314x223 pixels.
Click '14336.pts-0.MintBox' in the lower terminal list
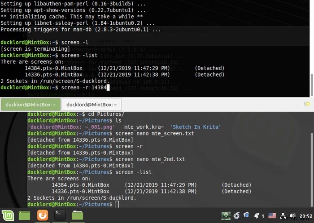coord(80,192)
